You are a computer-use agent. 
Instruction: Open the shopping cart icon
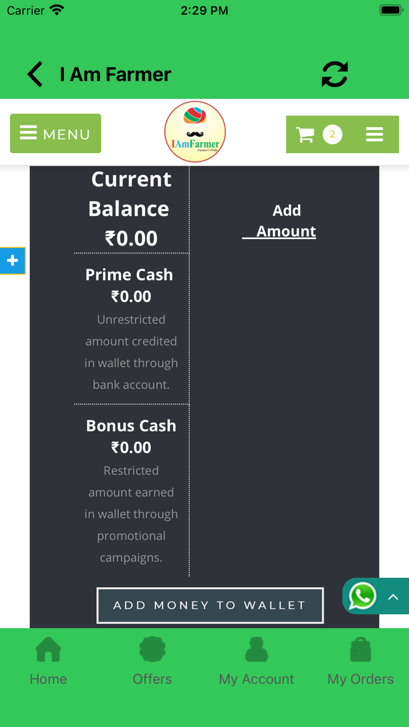coord(305,135)
